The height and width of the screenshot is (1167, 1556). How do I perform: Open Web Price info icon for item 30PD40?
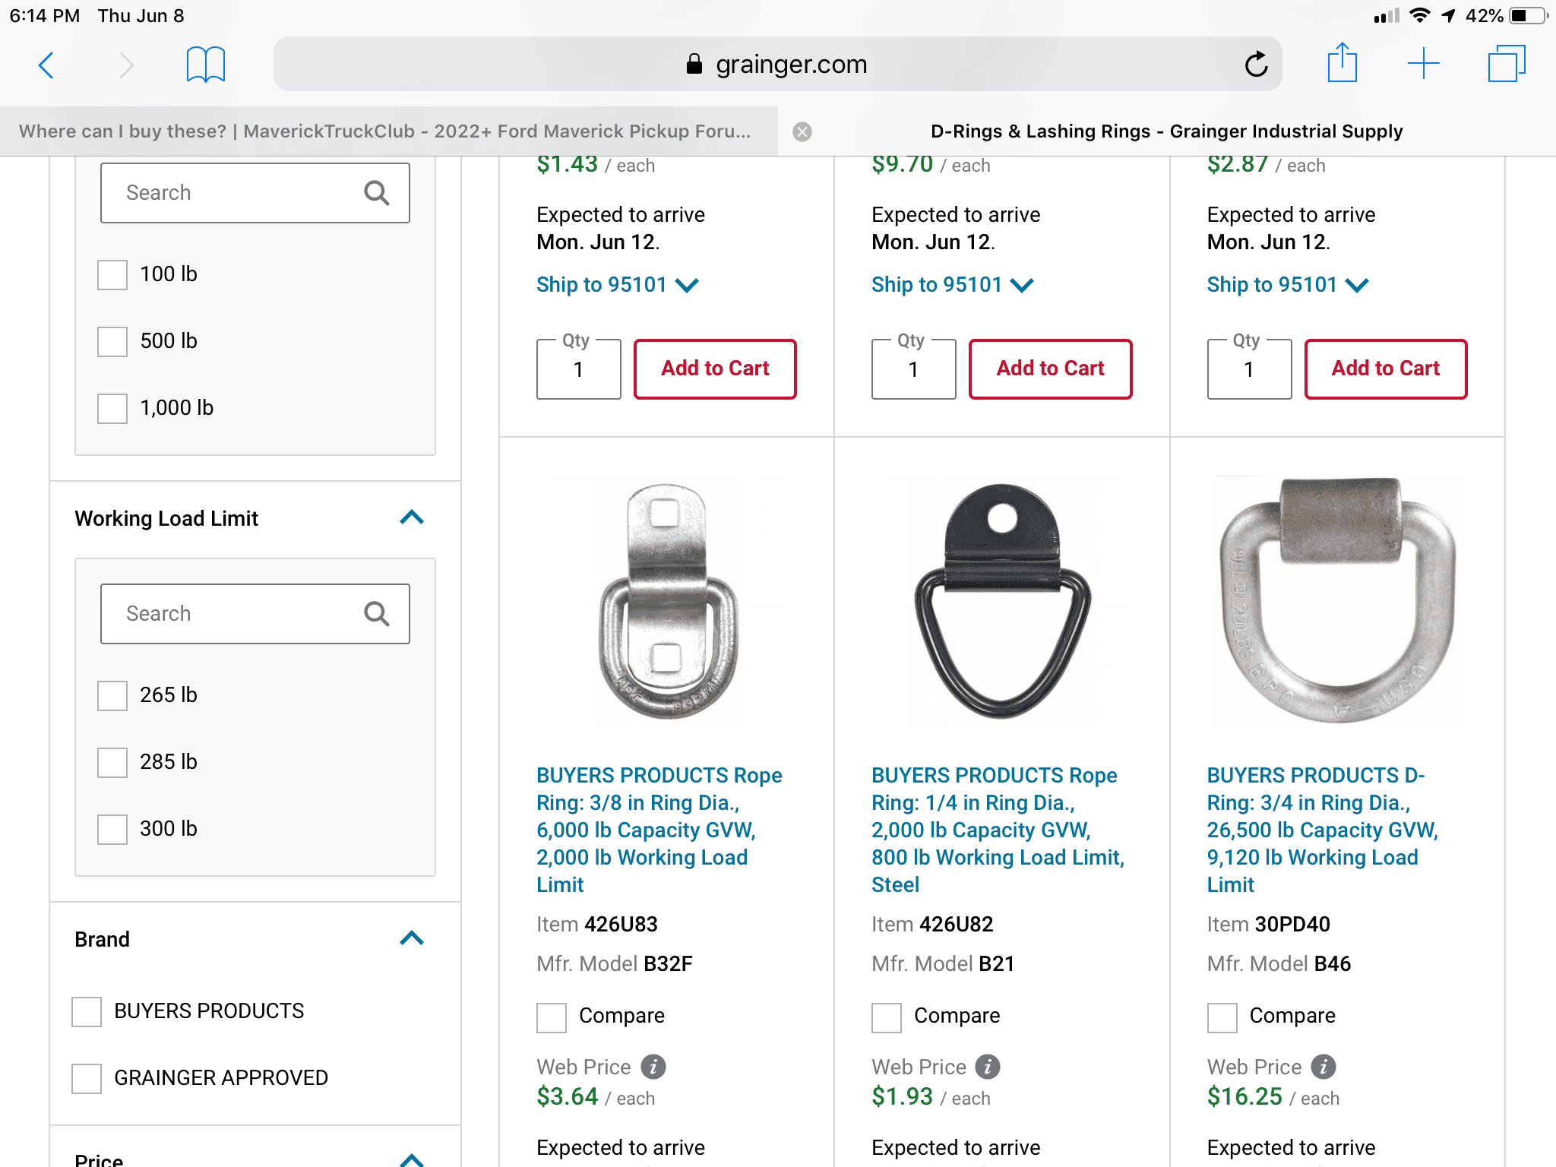coord(1324,1067)
